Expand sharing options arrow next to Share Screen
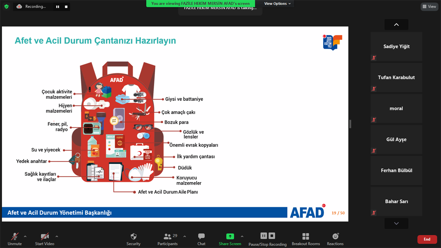Screen dimensions: 441x248 242,236
